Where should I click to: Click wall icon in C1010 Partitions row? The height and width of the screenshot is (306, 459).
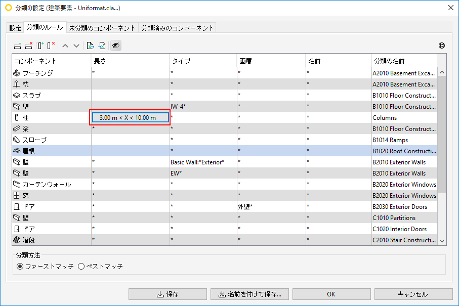point(17,217)
